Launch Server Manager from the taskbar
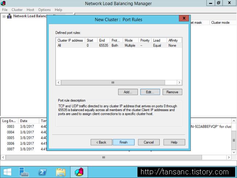Screen dimensions: 237x178 coord(24,172)
